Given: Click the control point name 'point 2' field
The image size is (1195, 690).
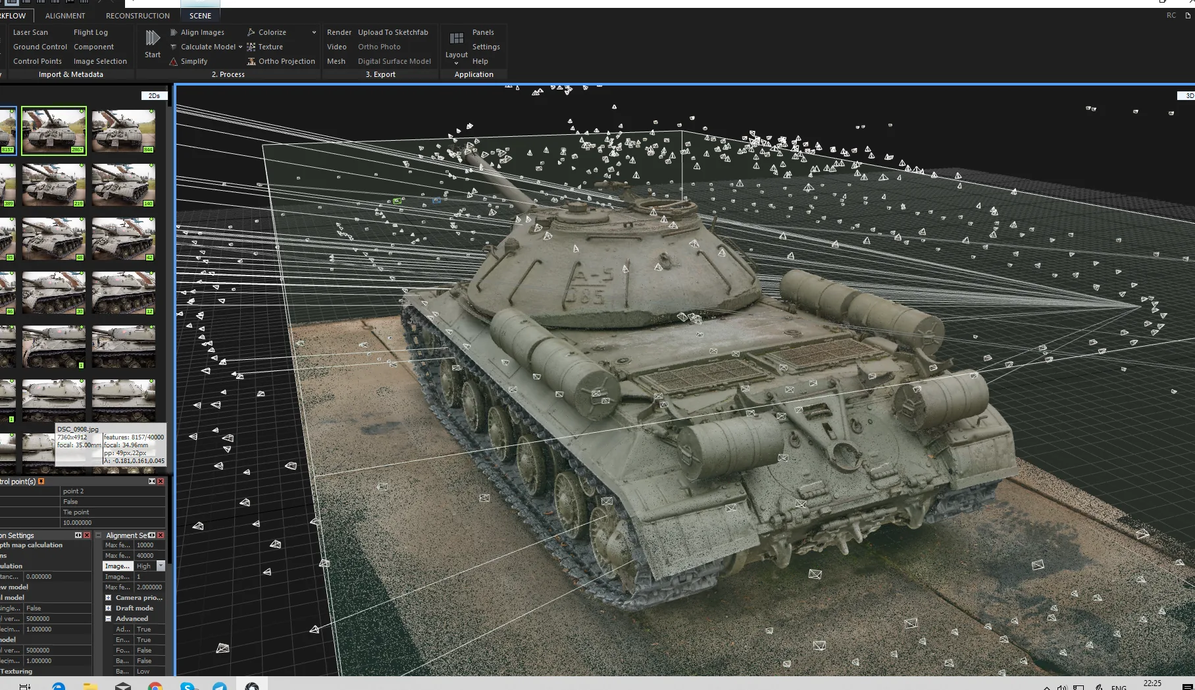Looking at the screenshot, I should 113,491.
